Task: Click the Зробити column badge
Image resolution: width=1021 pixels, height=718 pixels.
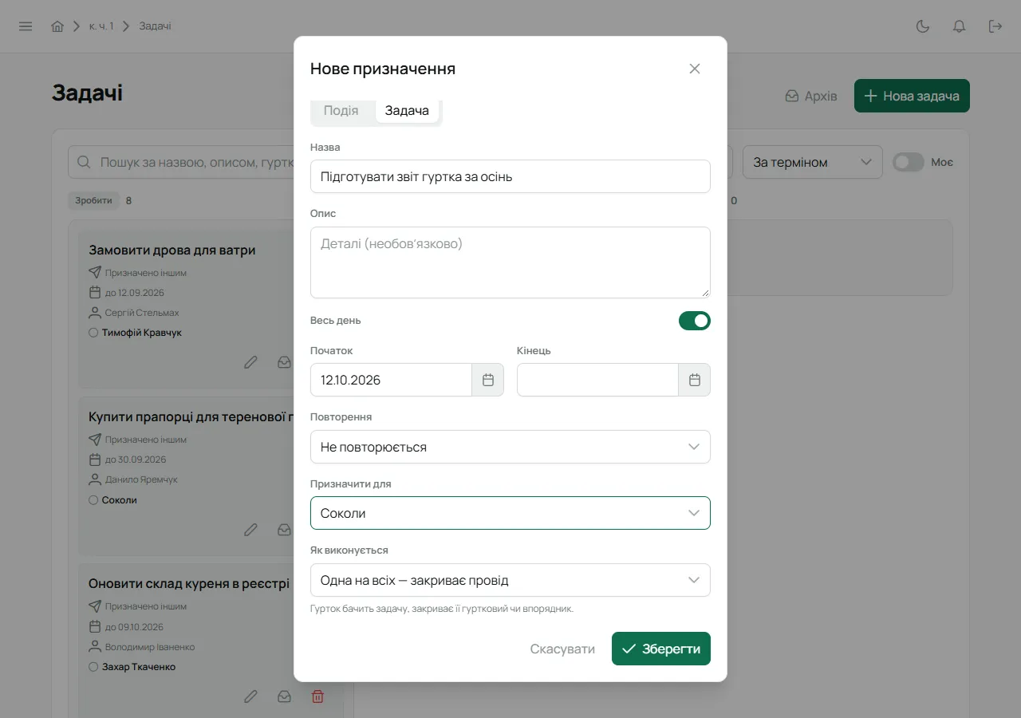Action: 94,200
